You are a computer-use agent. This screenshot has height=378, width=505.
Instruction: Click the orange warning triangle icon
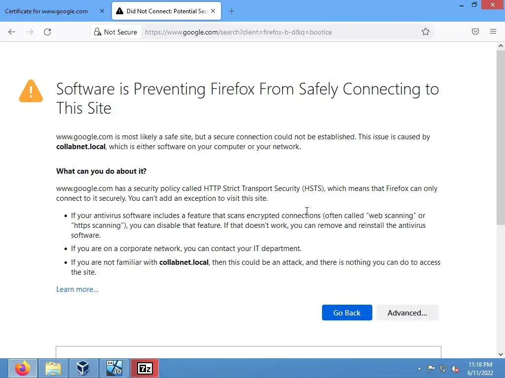(x=31, y=91)
